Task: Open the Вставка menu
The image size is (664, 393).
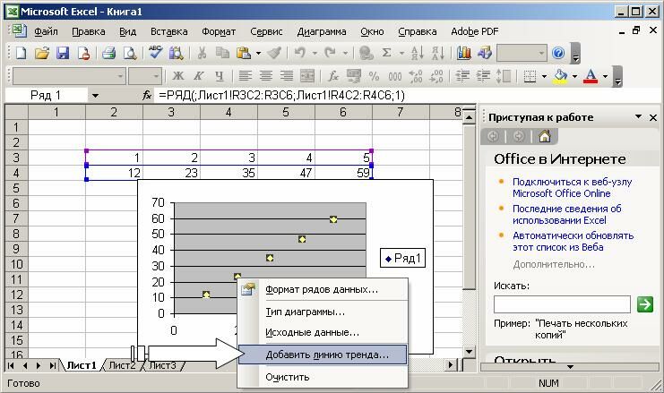Action: coord(169,31)
